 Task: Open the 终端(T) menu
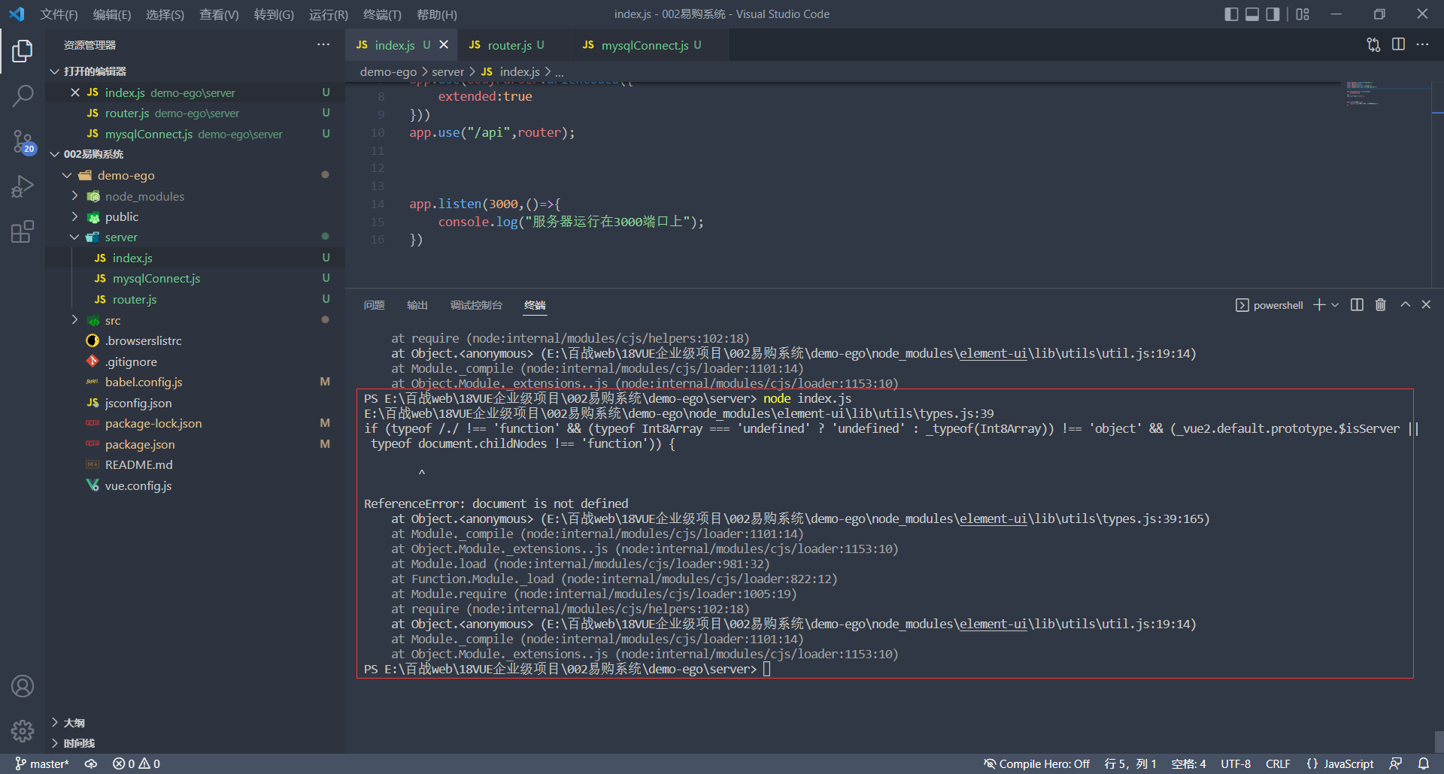[382, 14]
